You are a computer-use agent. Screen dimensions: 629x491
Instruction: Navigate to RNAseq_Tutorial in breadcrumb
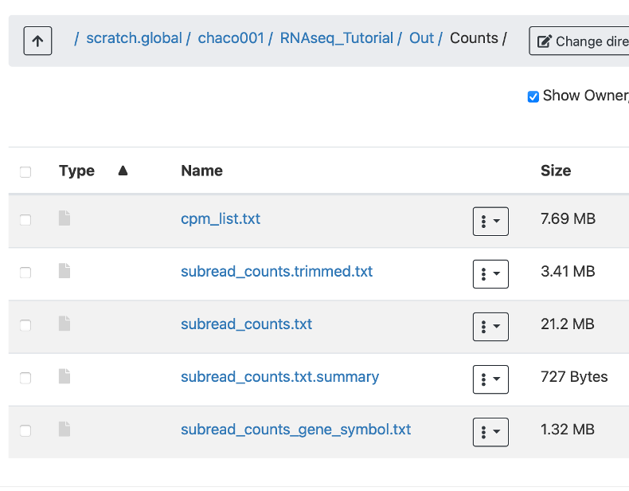pos(337,38)
